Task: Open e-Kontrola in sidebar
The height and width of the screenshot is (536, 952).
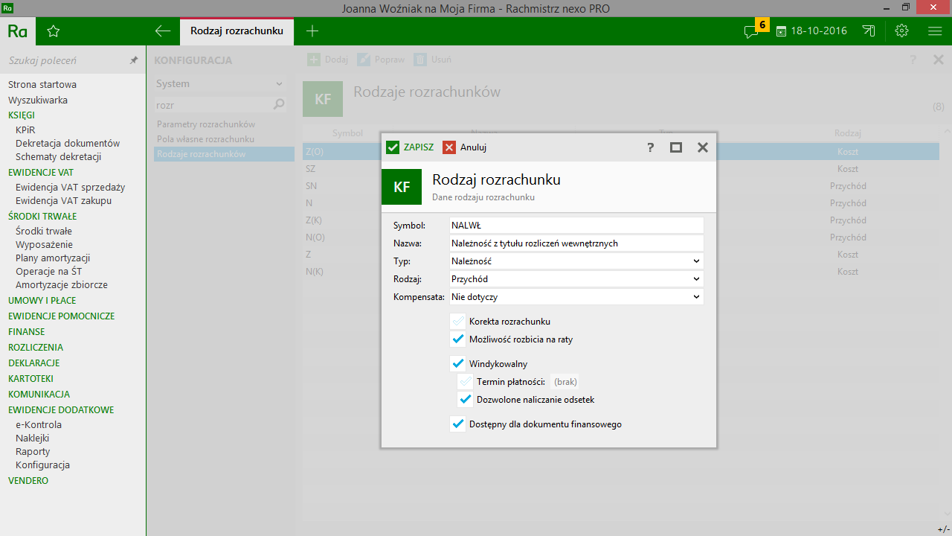Action: (39, 424)
